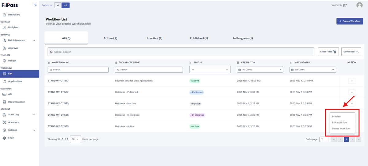Click Created On column grip icon
This screenshot has height=166, width=368.
click(x=238, y=63)
